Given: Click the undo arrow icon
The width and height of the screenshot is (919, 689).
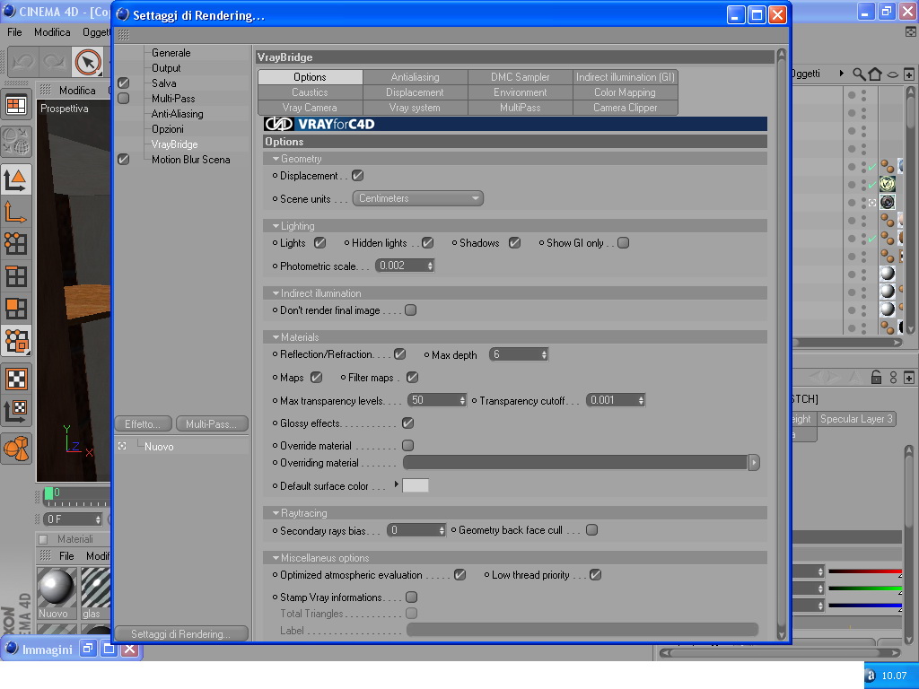Looking at the screenshot, I should pyautogui.click(x=24, y=62).
